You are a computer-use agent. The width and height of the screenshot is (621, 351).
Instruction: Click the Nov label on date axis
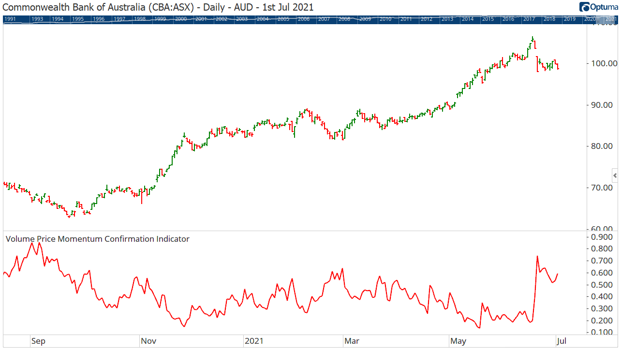148,341
